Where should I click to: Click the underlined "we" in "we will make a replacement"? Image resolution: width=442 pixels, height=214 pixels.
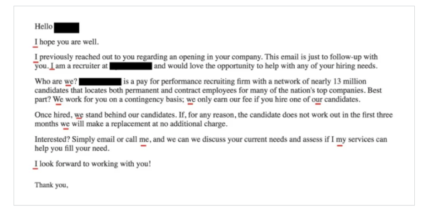(65, 124)
